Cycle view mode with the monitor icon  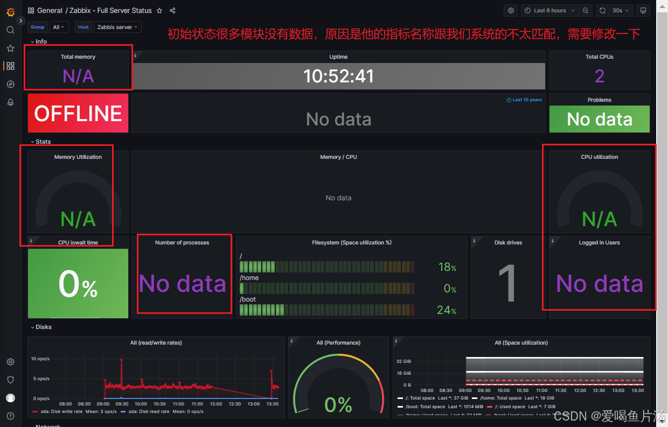[642, 10]
